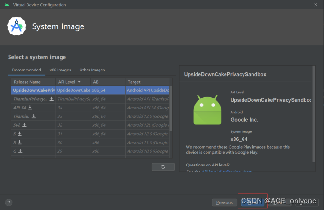
Task: Sort by API Level column arrow
Action: pos(79,82)
